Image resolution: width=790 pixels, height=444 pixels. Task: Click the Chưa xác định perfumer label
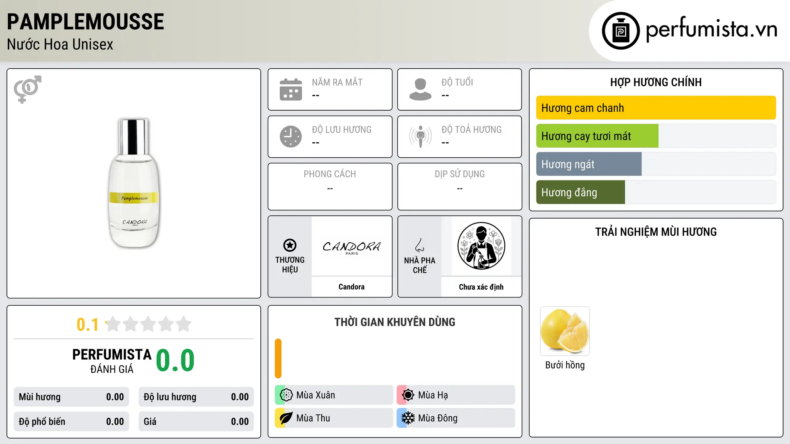click(481, 287)
